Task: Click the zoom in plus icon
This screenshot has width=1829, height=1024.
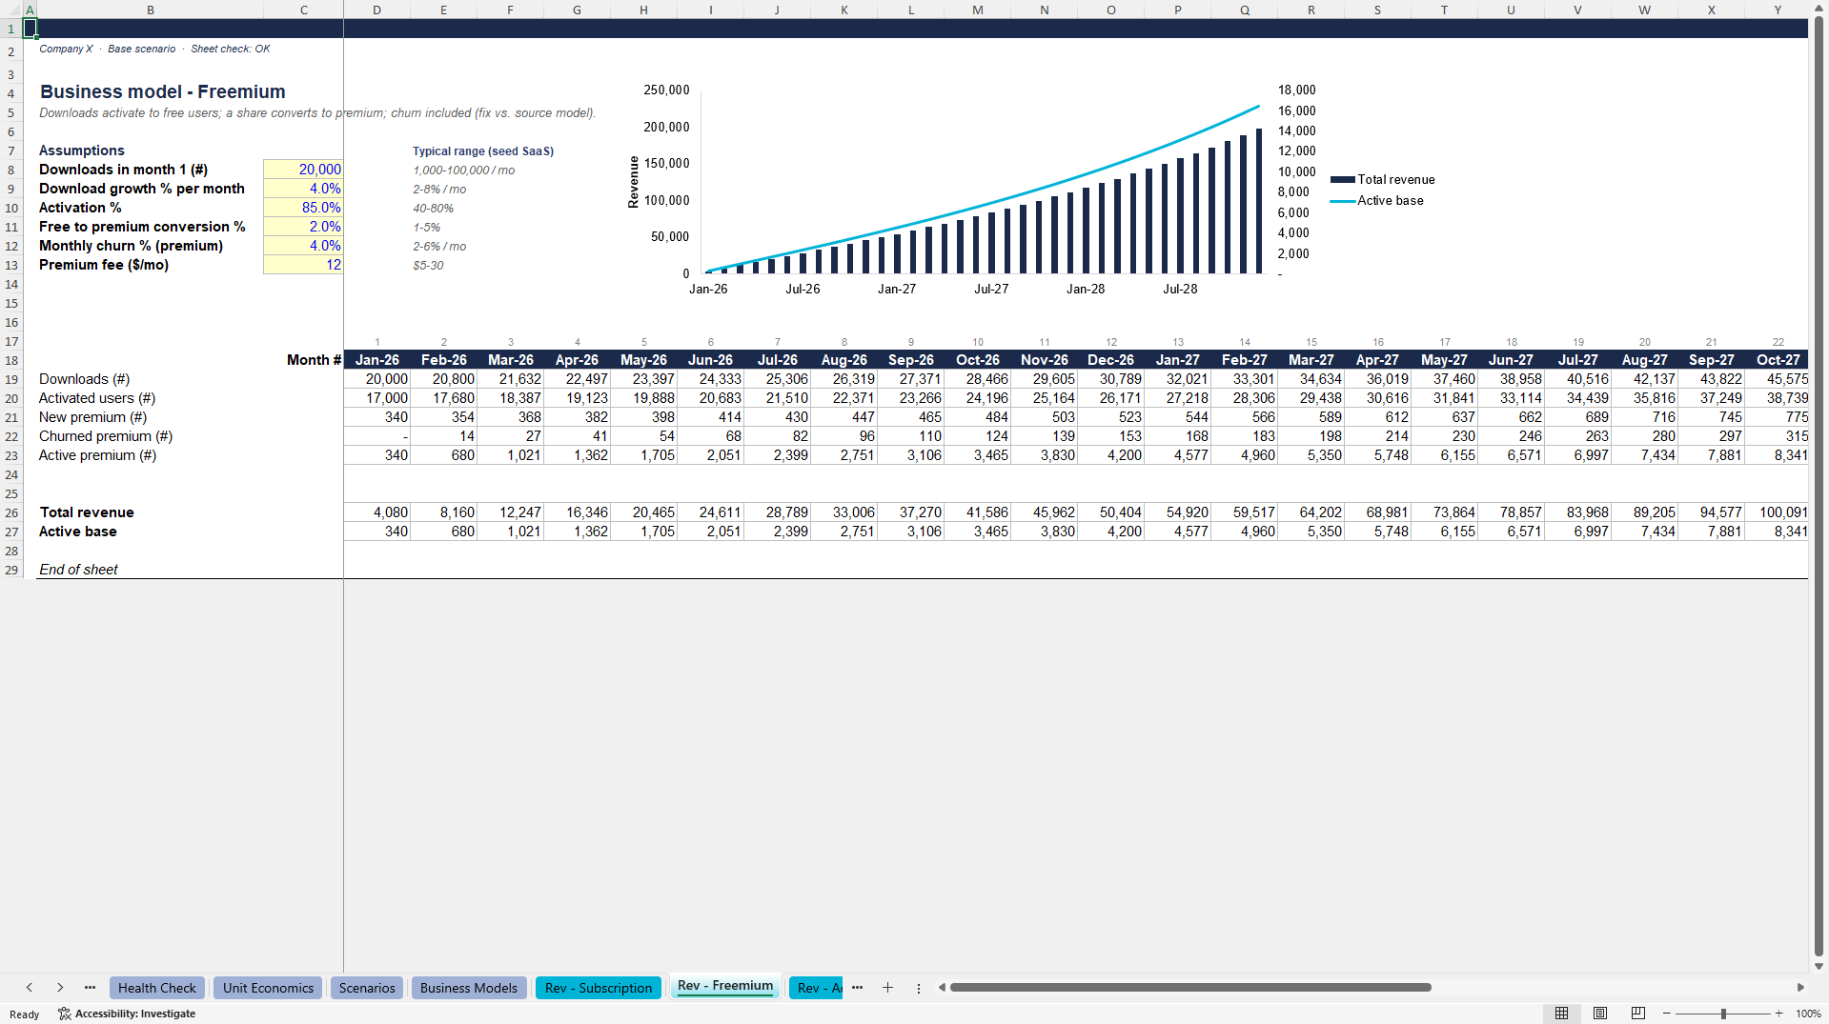Action: pyautogui.click(x=1779, y=1014)
